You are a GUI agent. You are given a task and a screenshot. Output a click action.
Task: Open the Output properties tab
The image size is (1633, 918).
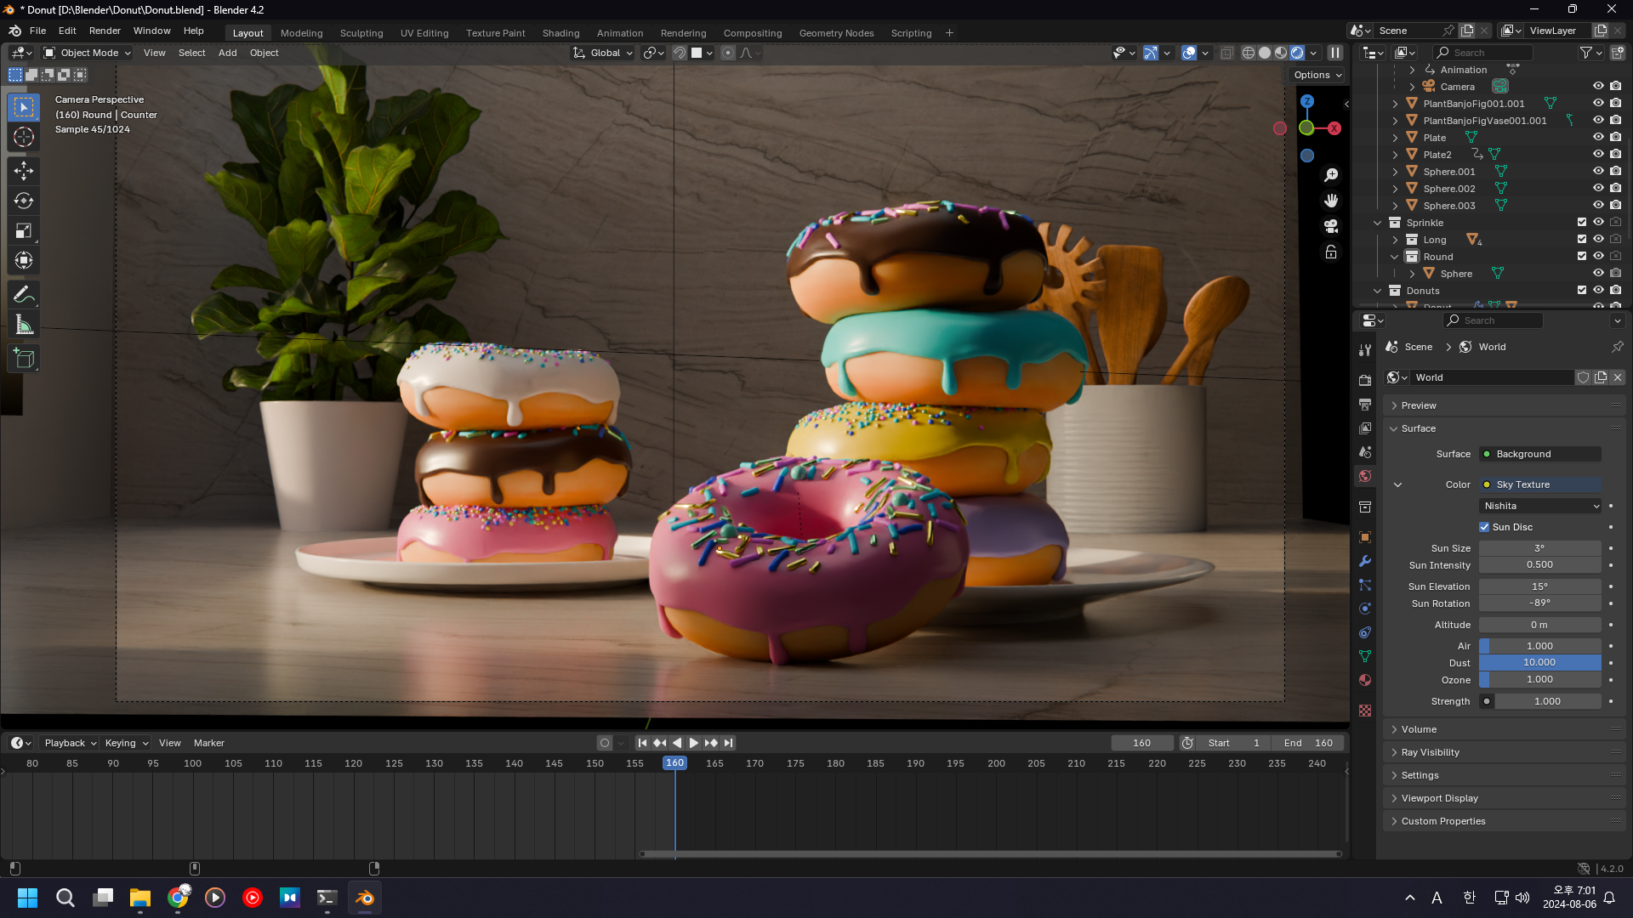1365,405
